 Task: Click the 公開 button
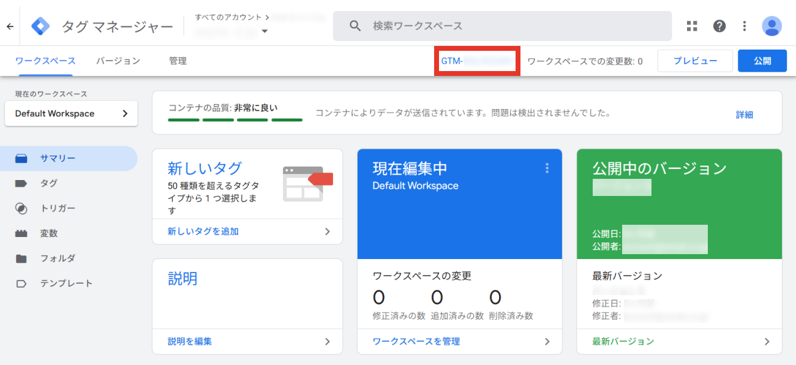tap(762, 61)
